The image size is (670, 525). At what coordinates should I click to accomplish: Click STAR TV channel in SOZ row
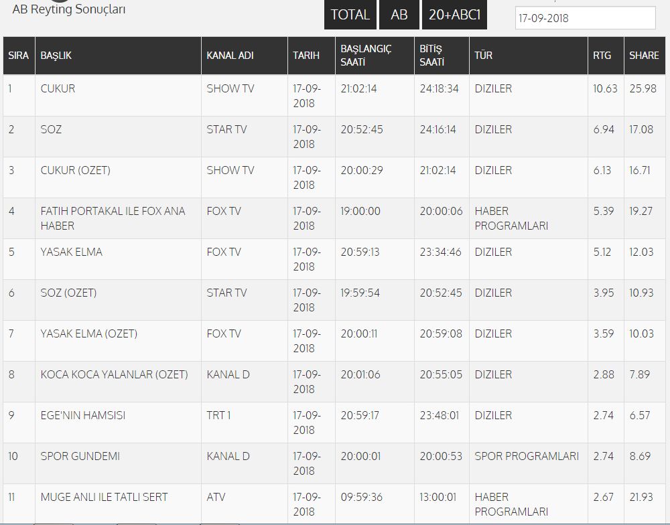tap(226, 129)
